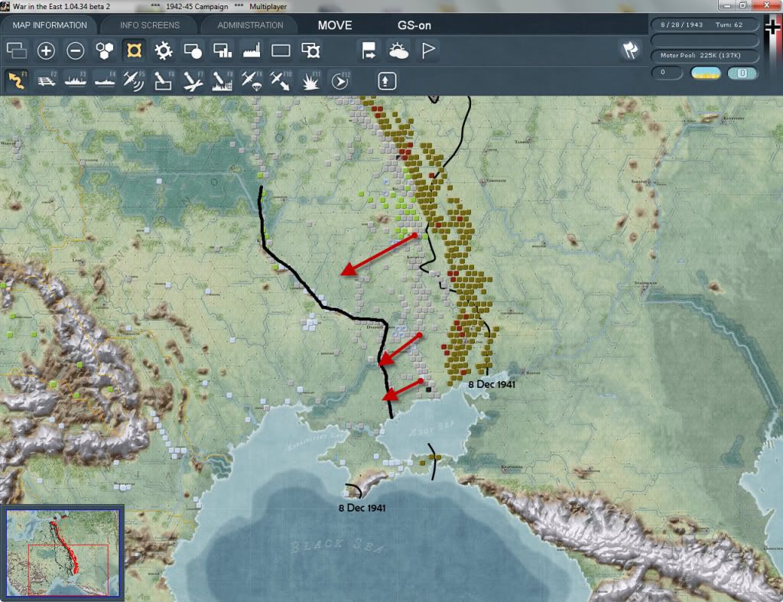Select the F6 bomb unit mode

pos(164,80)
